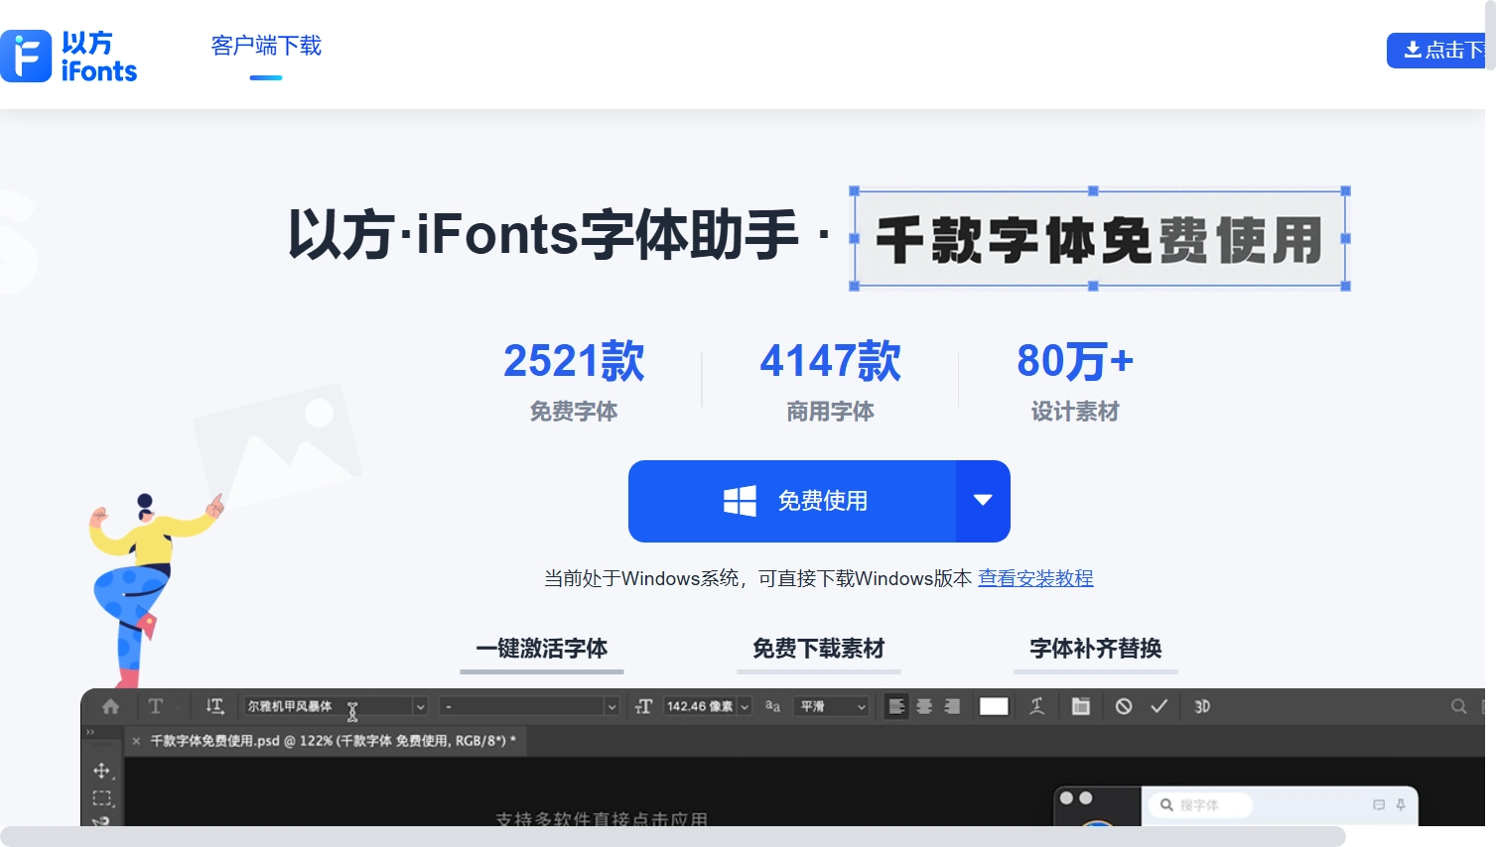Click the feedback icon beside the pin
The image size is (1496, 847).
[1379, 804]
